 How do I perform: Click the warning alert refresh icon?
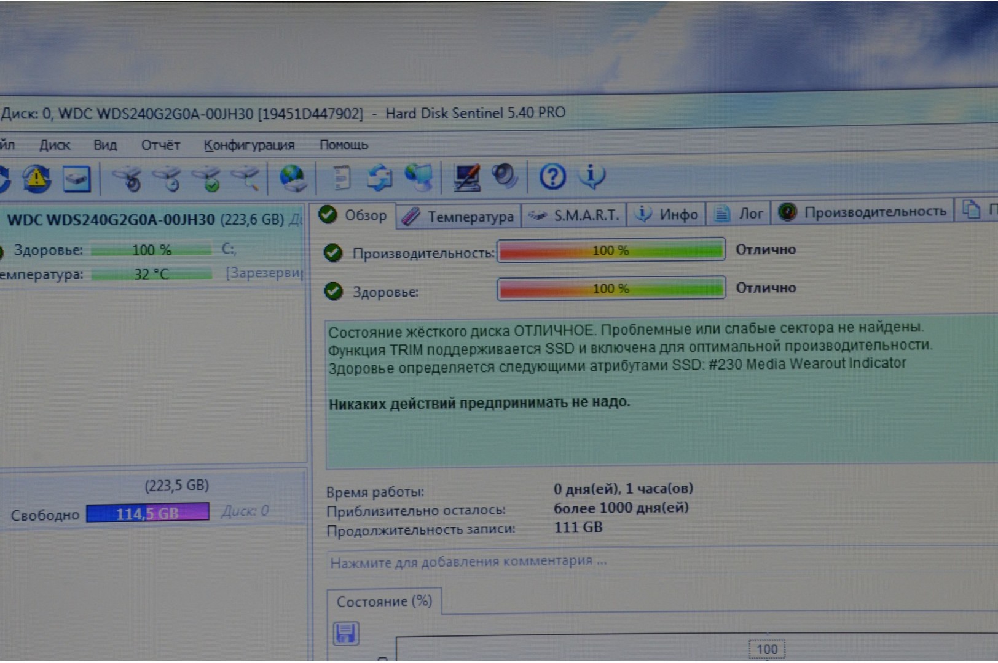36,179
